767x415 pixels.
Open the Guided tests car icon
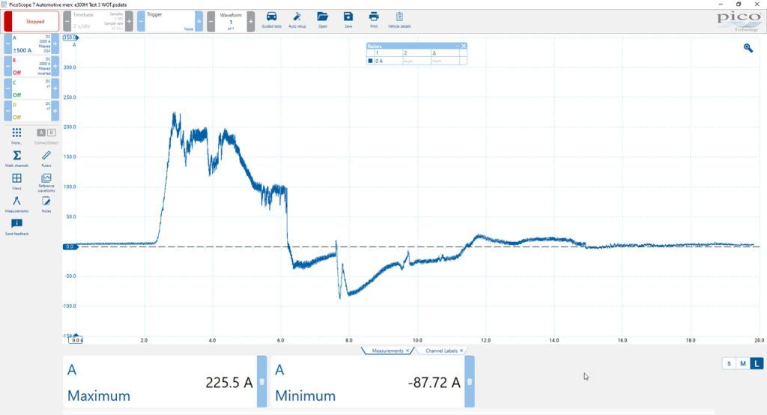[x=271, y=16]
